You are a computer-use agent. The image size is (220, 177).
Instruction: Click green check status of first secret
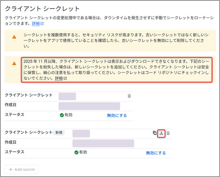(62, 115)
